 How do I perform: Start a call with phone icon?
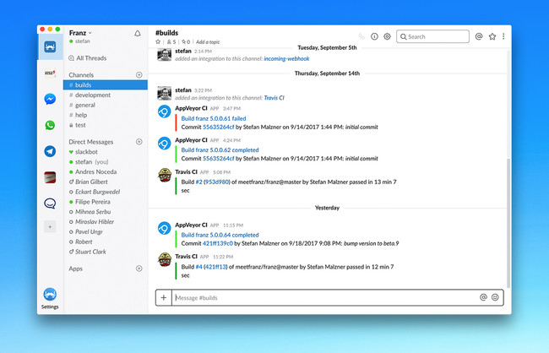coord(361,36)
